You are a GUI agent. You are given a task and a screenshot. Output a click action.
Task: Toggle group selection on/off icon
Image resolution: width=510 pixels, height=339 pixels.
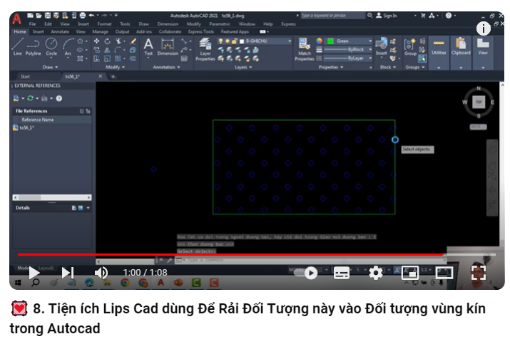(x=422, y=59)
